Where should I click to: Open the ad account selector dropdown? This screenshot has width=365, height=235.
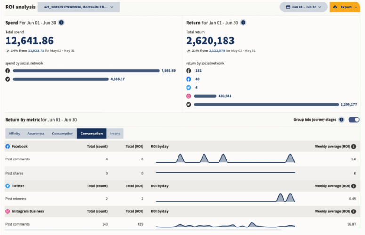tap(78, 7)
